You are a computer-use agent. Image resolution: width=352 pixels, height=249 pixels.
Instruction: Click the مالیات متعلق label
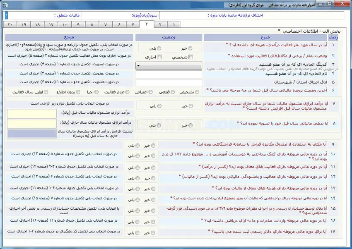(x=67, y=15)
